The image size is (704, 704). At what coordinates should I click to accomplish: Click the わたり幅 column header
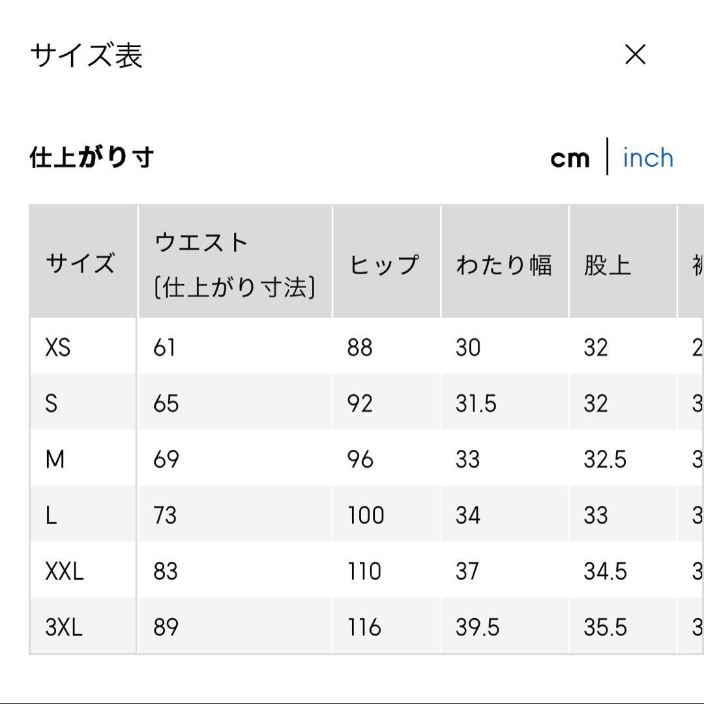(504, 265)
